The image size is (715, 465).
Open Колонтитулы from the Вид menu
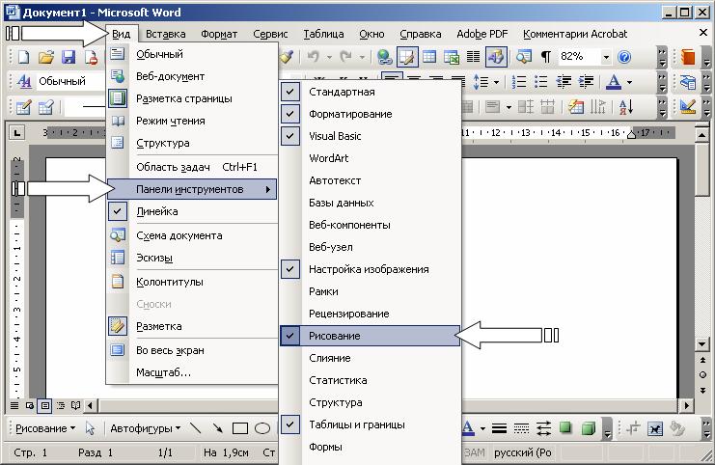[x=192, y=282]
